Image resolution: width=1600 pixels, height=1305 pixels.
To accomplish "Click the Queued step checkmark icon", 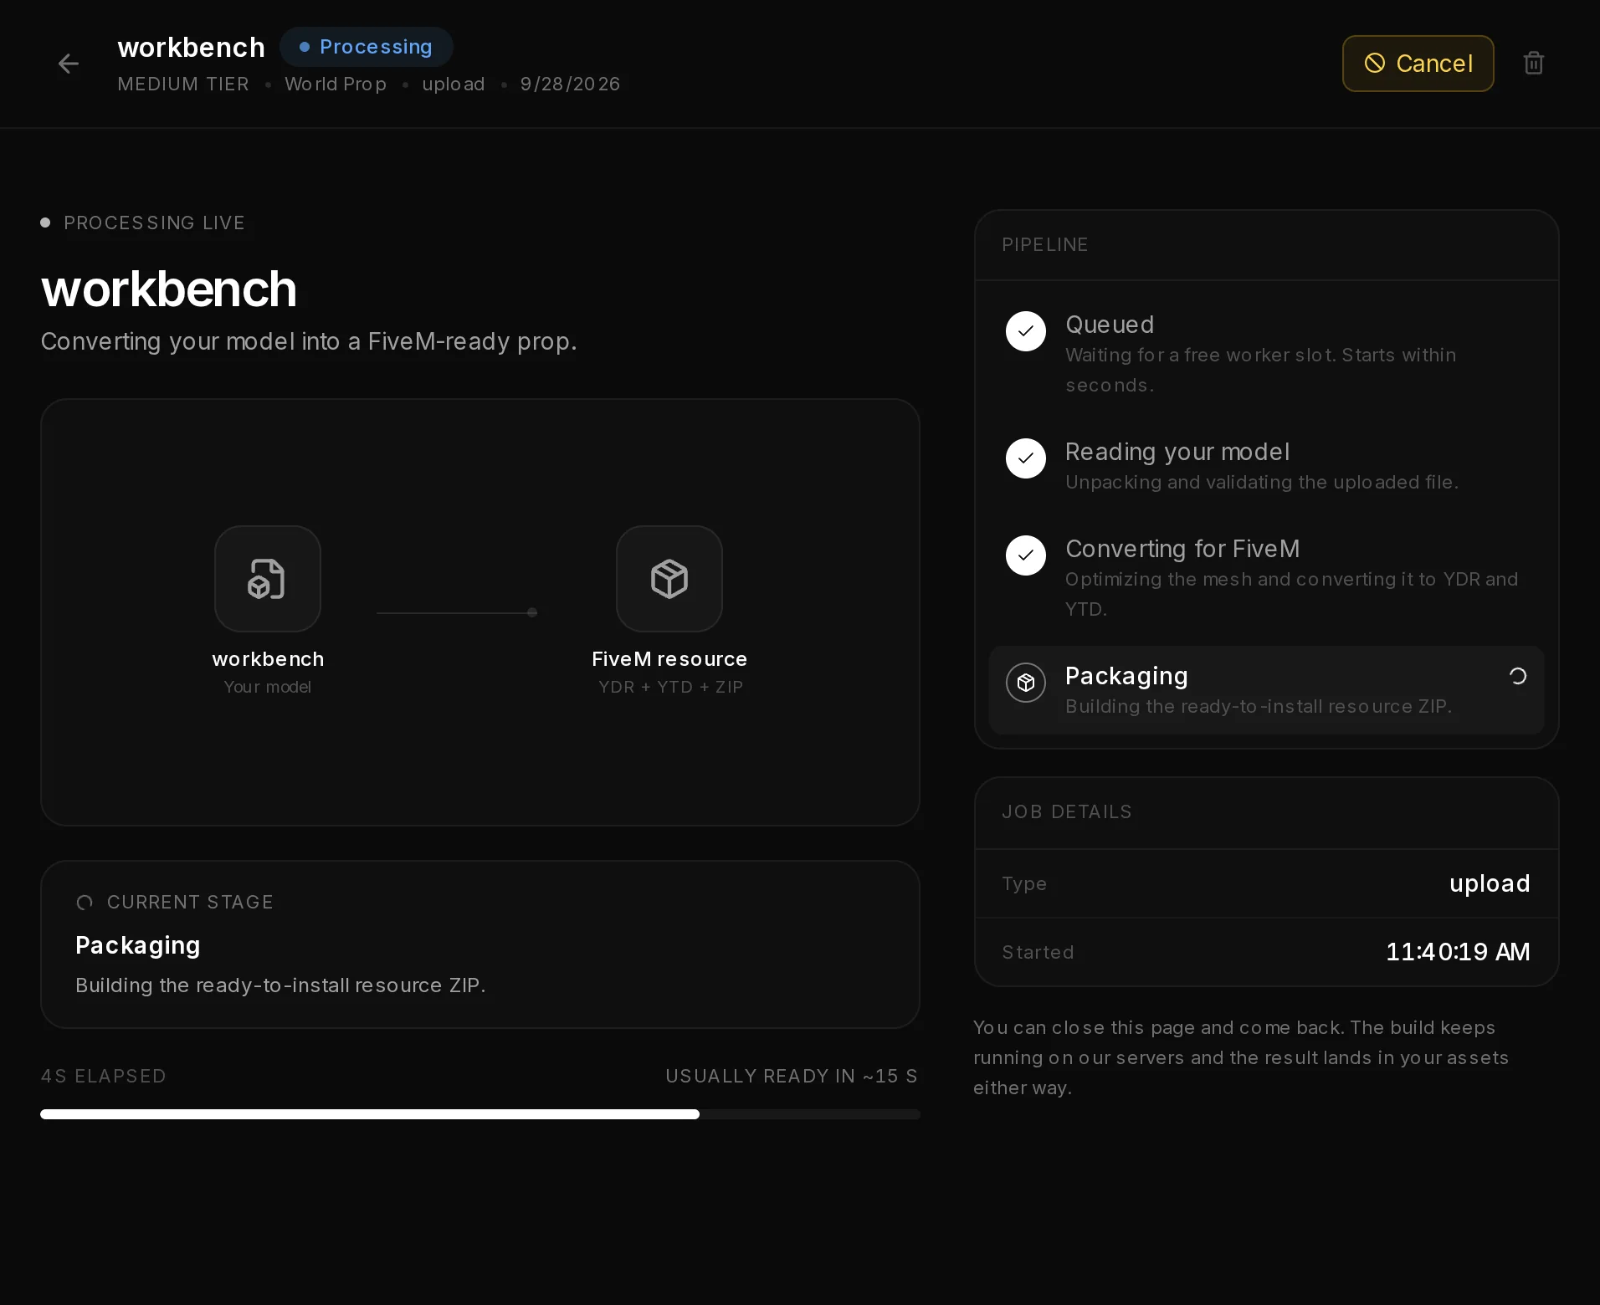I will point(1025,331).
